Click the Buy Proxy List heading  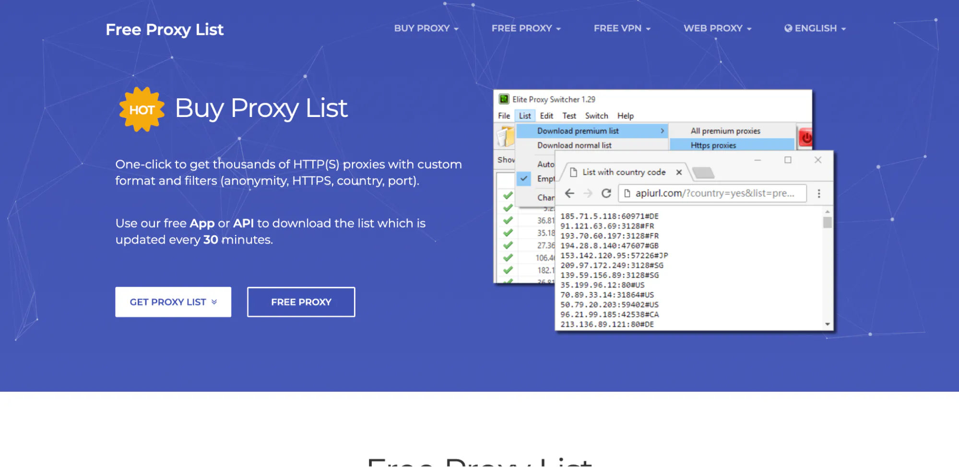[261, 108]
